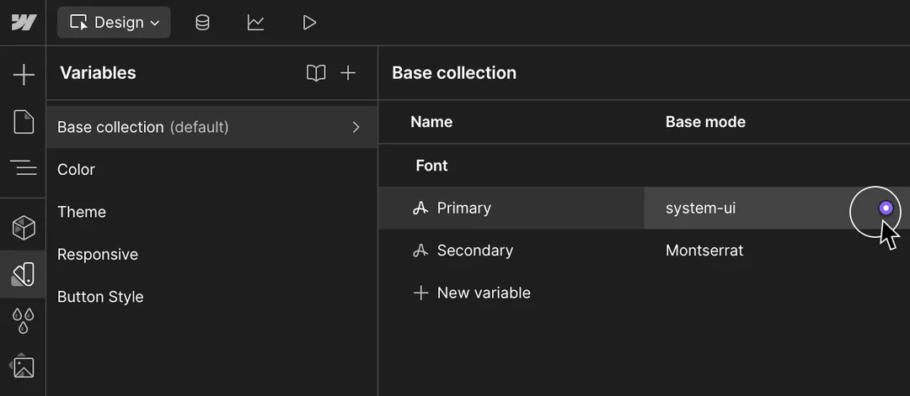The image size is (910, 396).
Task: Open the Add elements plus panel
Action: (x=24, y=76)
